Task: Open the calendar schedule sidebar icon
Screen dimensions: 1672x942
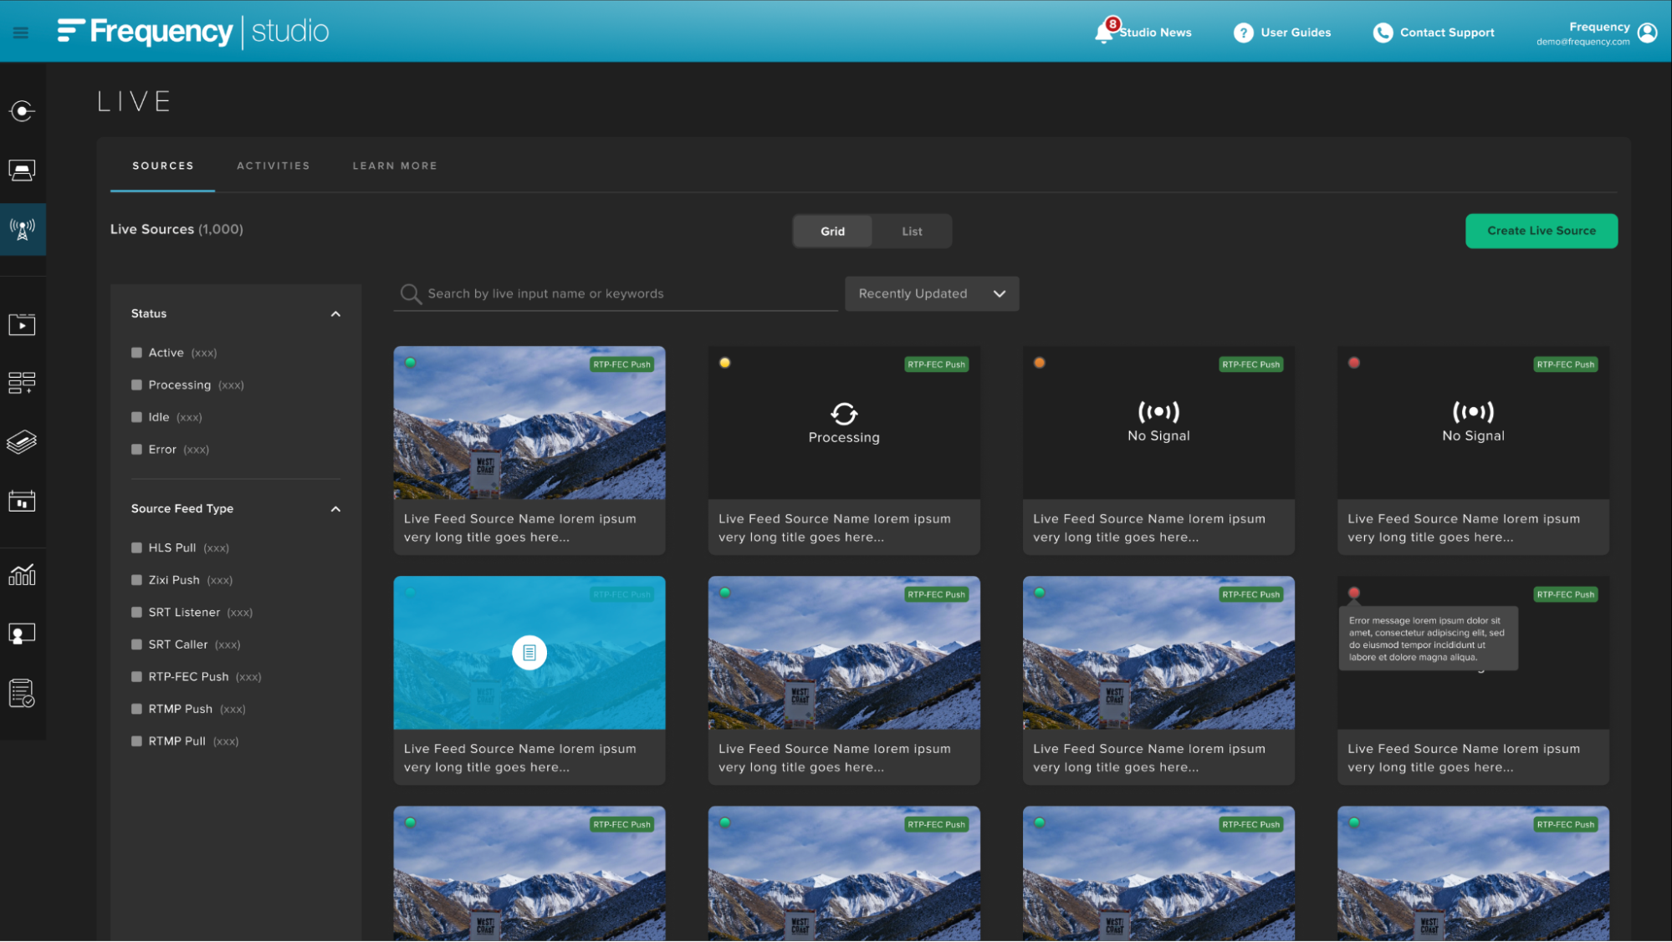Action: coord(23,501)
